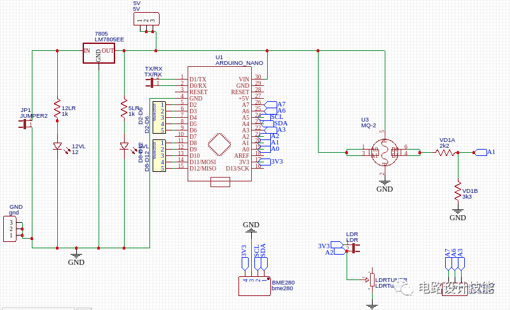This screenshot has height=310, width=510.
Task: Select the JP1 JUMPER2 jumper symbol
Action: (x=25, y=123)
